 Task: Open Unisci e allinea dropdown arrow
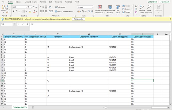click(74, 11)
